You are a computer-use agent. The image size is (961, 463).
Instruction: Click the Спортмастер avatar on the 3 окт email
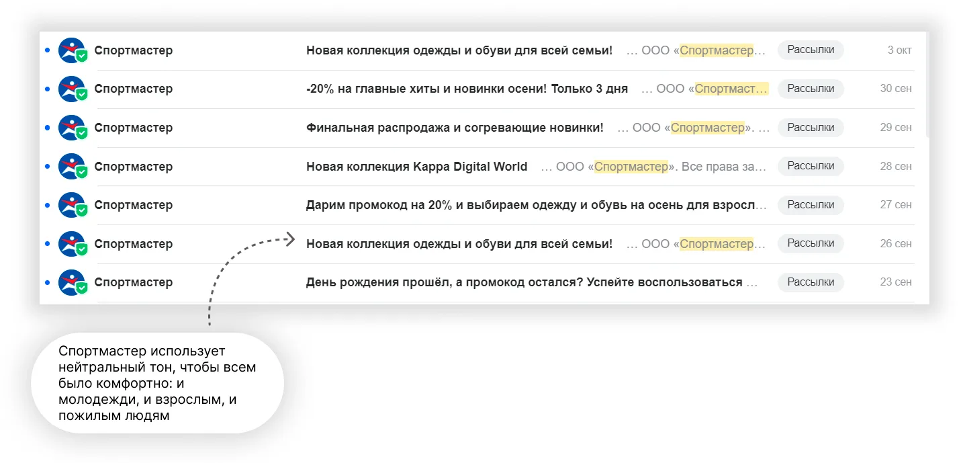tap(71, 50)
